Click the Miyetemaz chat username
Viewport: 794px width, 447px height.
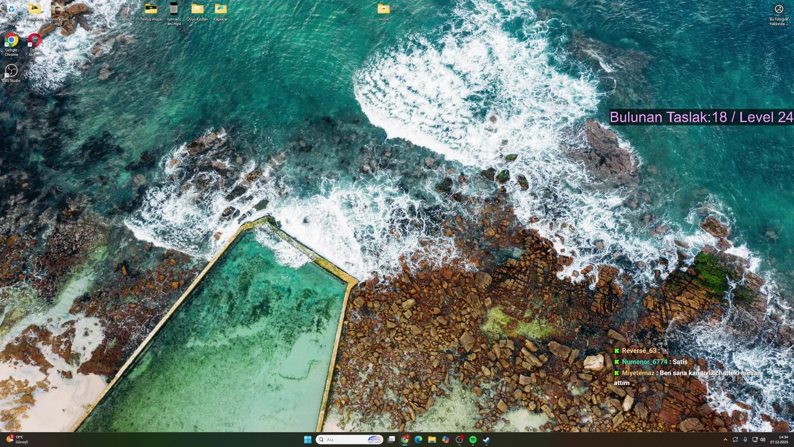click(638, 373)
